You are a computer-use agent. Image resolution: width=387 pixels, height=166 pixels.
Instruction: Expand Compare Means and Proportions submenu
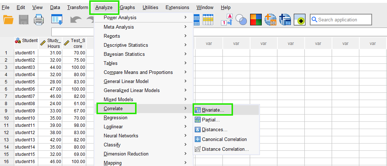point(138,72)
